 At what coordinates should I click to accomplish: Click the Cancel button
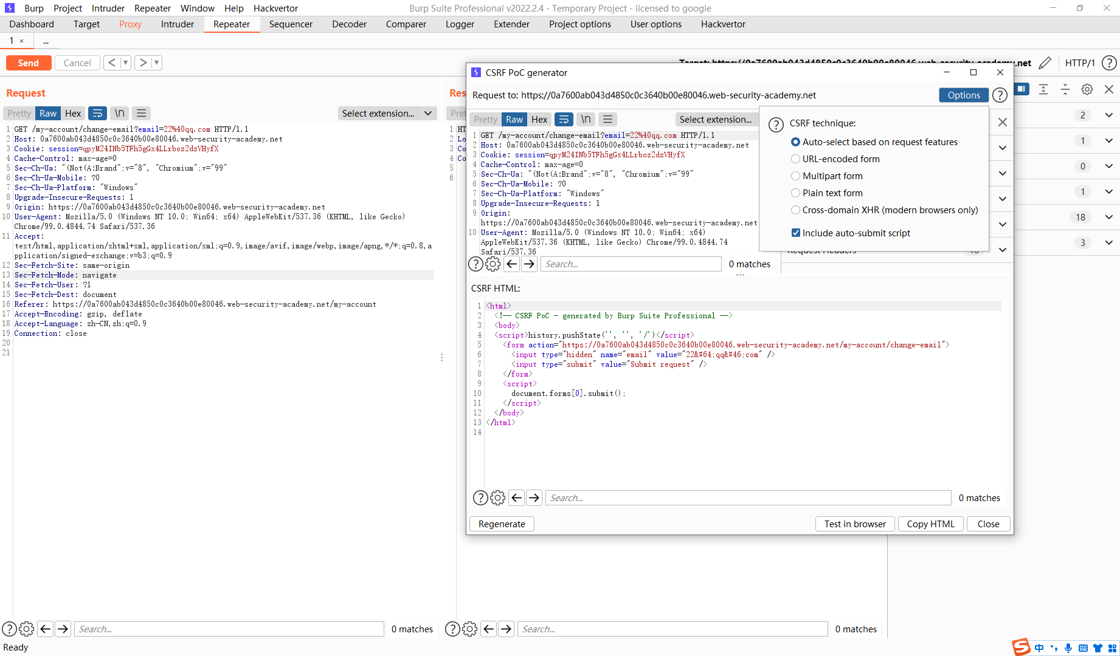[x=77, y=63]
